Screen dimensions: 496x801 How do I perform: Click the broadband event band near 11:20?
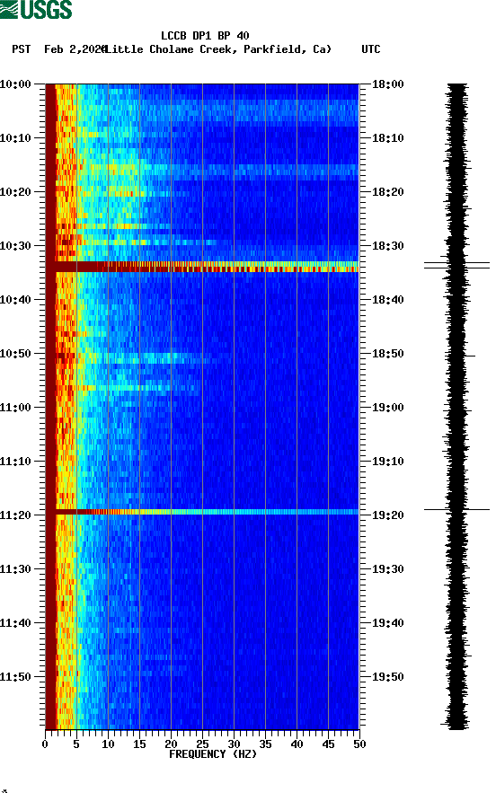pos(202,512)
